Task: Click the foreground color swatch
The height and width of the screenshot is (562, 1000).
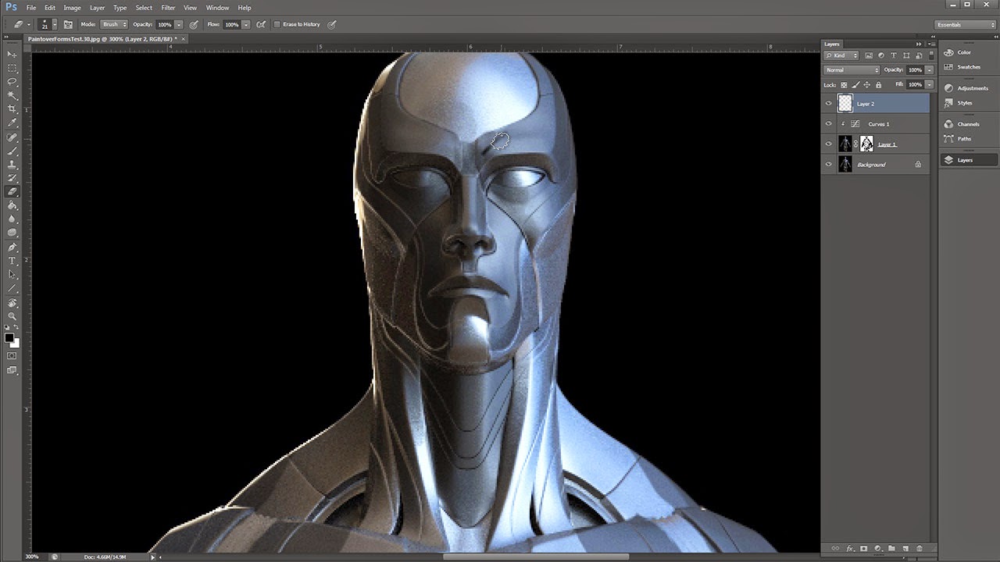Action: (9, 337)
